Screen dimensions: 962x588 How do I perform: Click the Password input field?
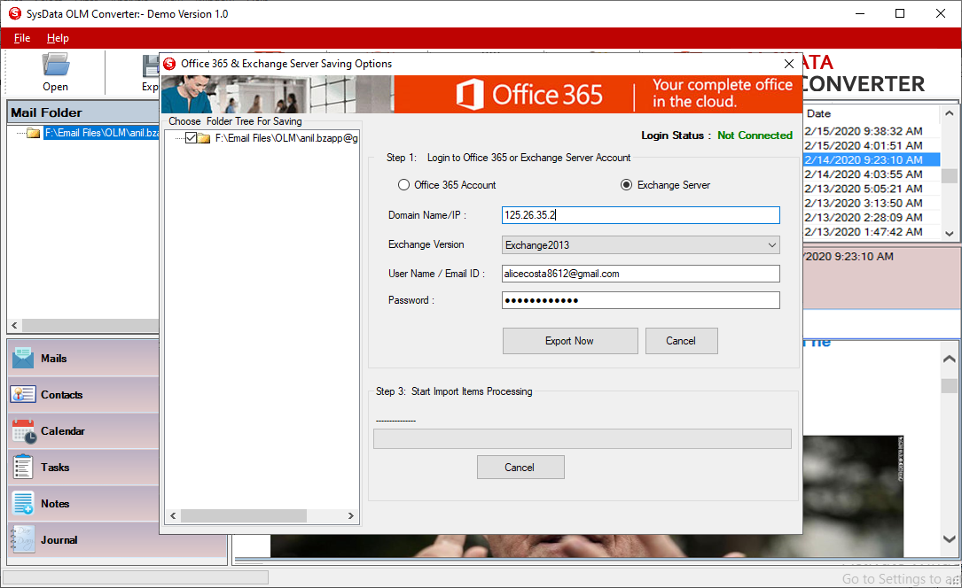640,300
